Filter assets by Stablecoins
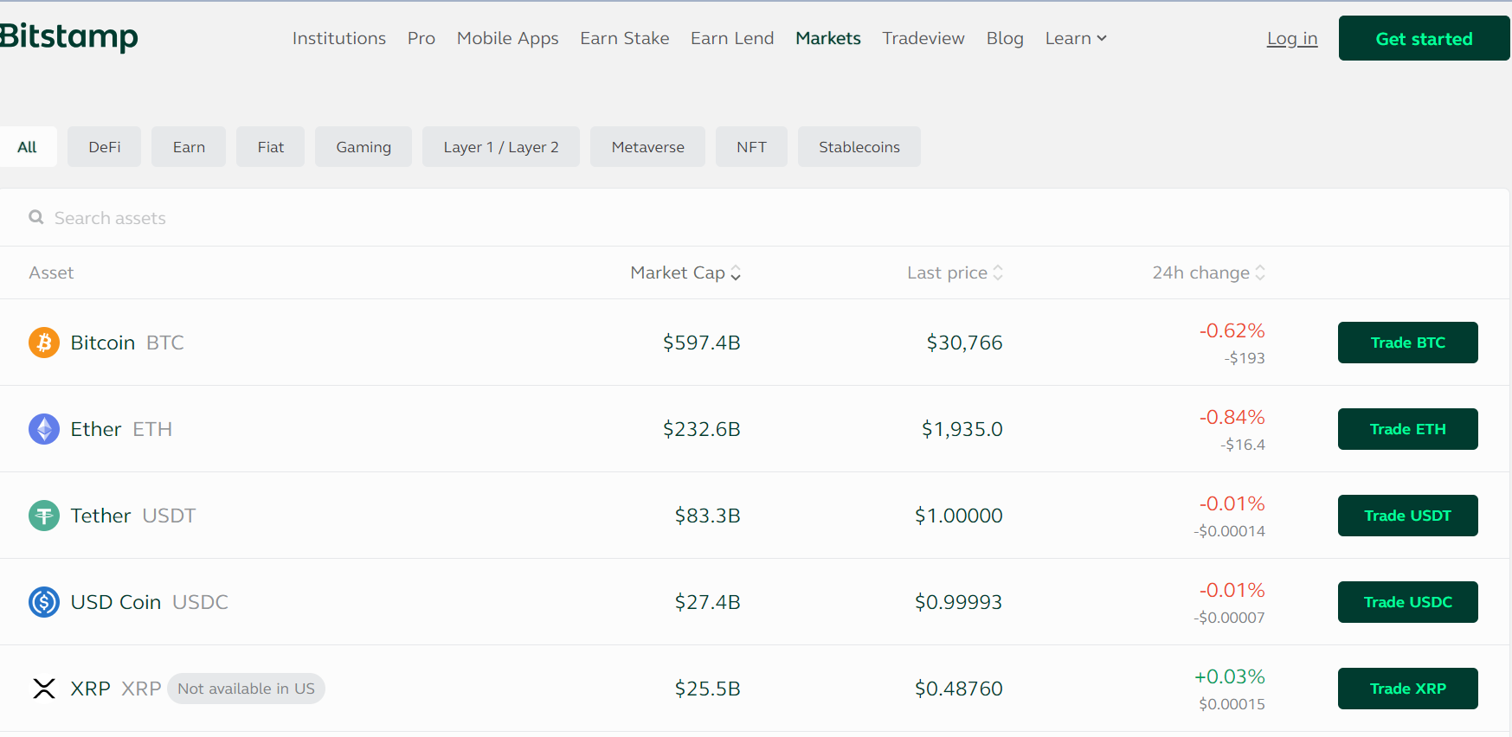 (x=859, y=147)
